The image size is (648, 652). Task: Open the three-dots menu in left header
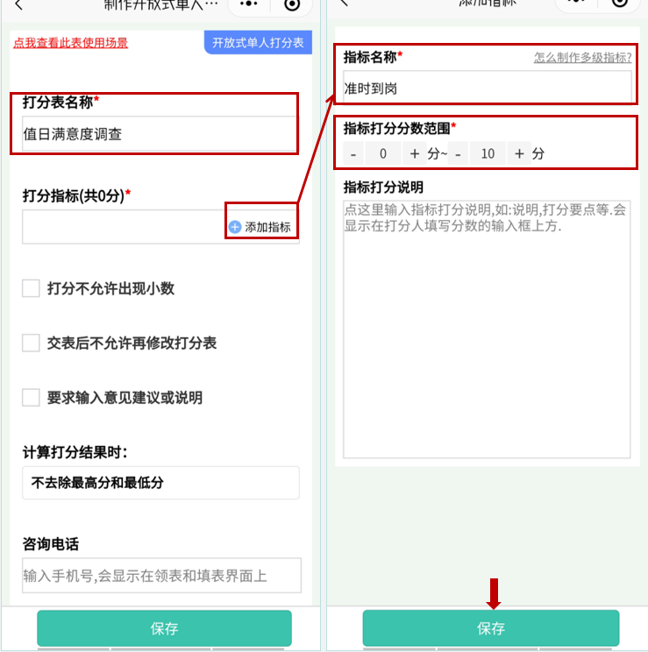249,4
